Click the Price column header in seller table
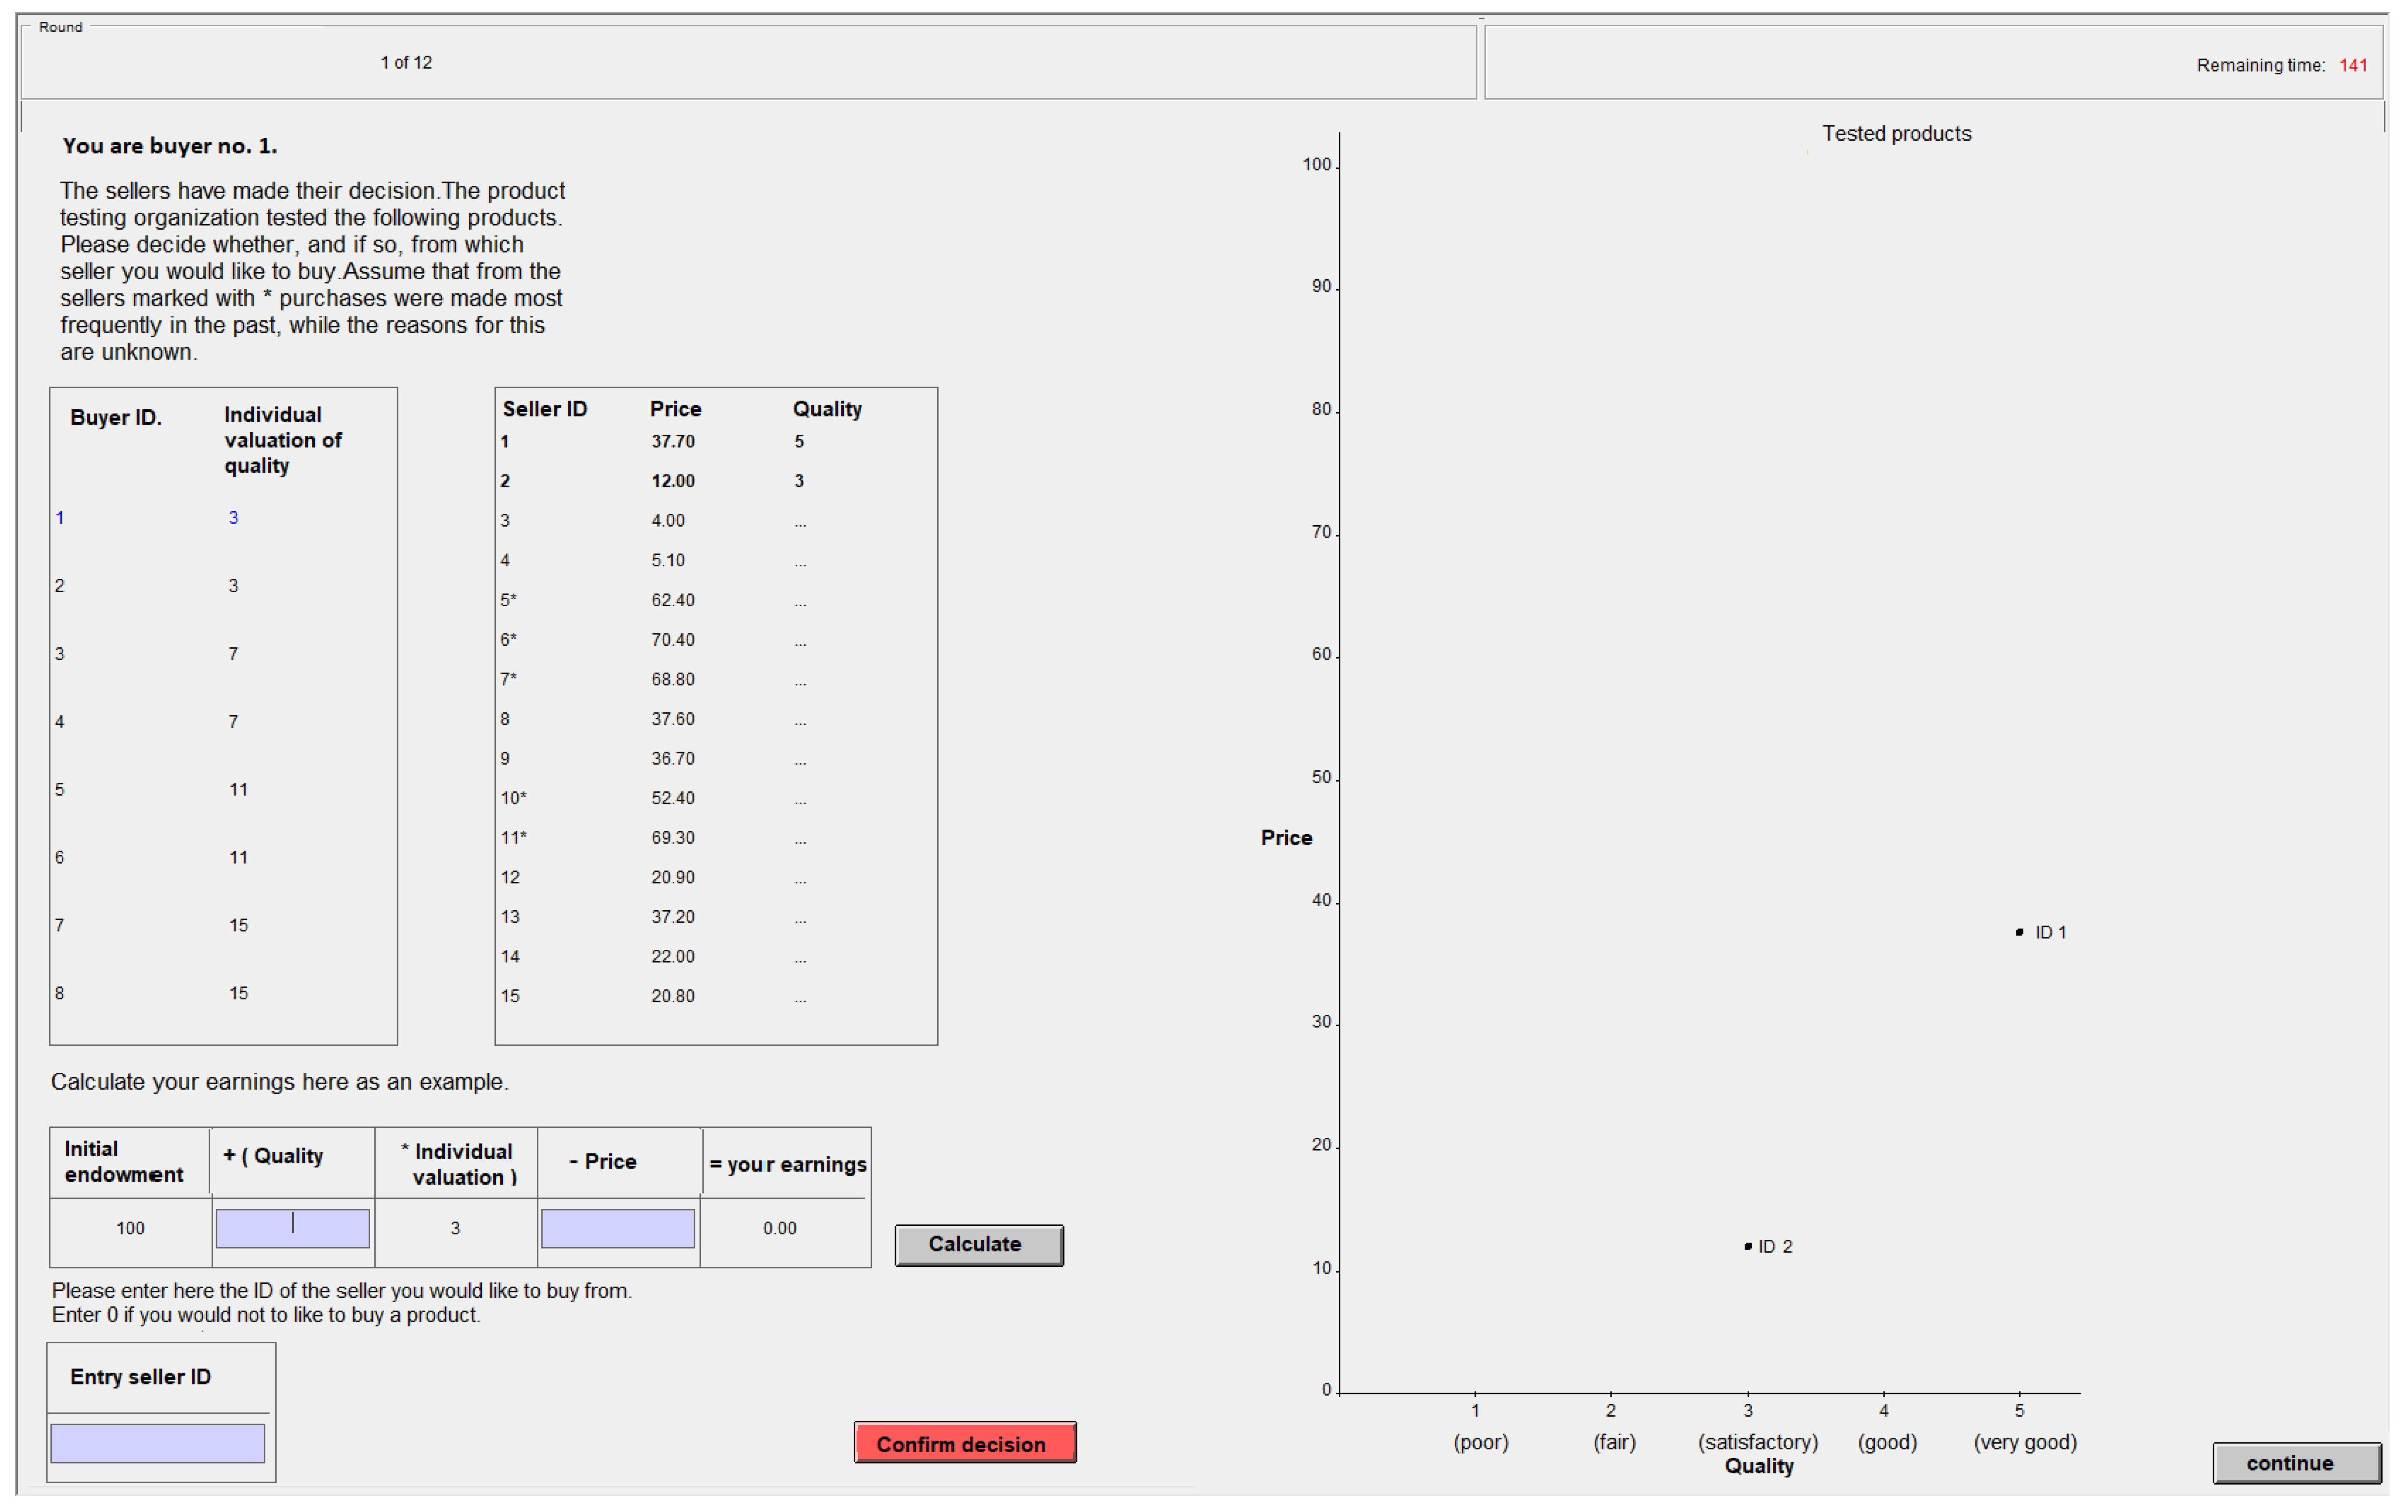 (x=675, y=409)
